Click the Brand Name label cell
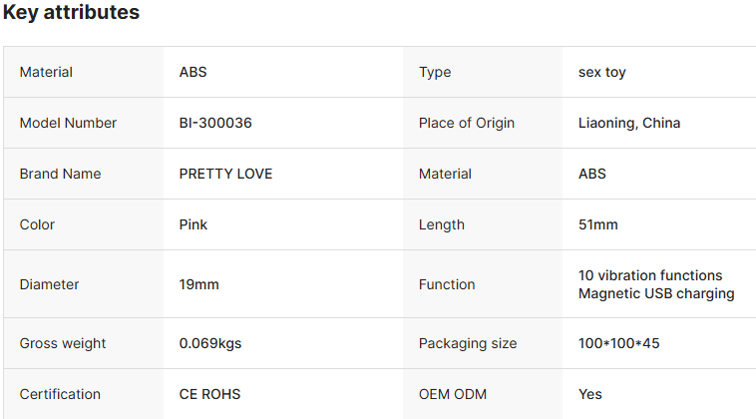 point(60,174)
